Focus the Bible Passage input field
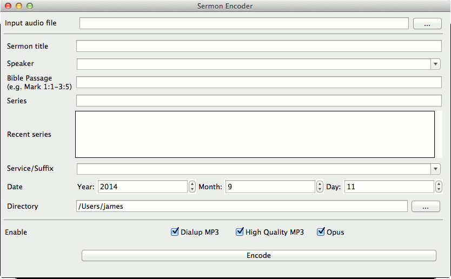 coord(259,82)
